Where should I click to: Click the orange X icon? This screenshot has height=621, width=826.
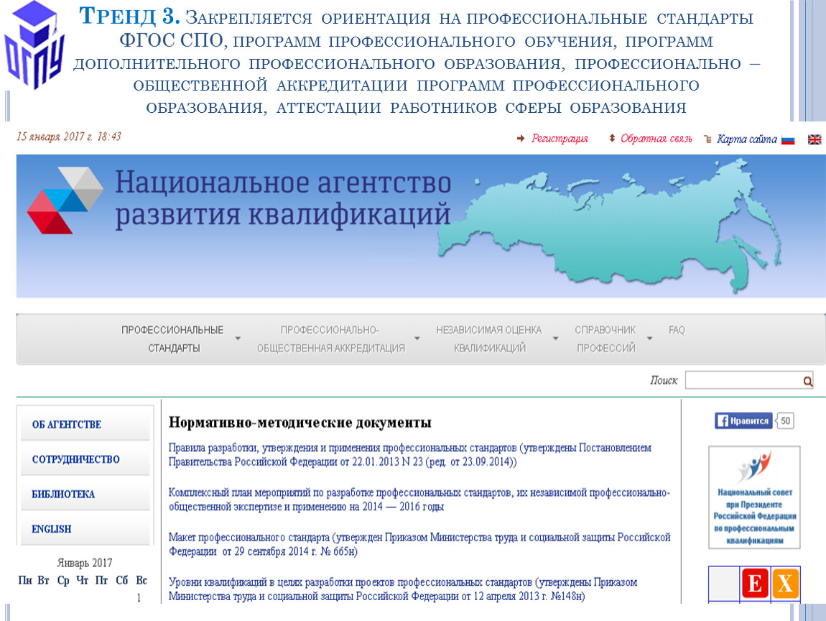(785, 584)
